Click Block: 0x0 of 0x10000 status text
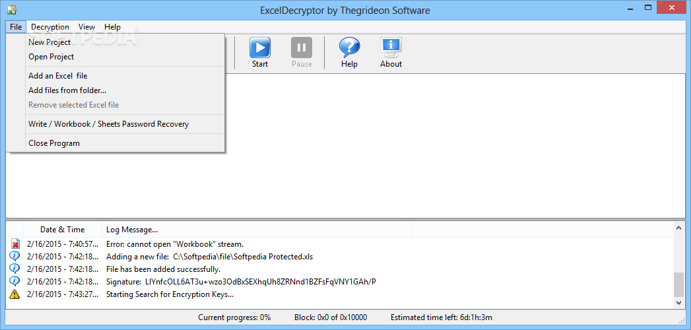 (331, 317)
